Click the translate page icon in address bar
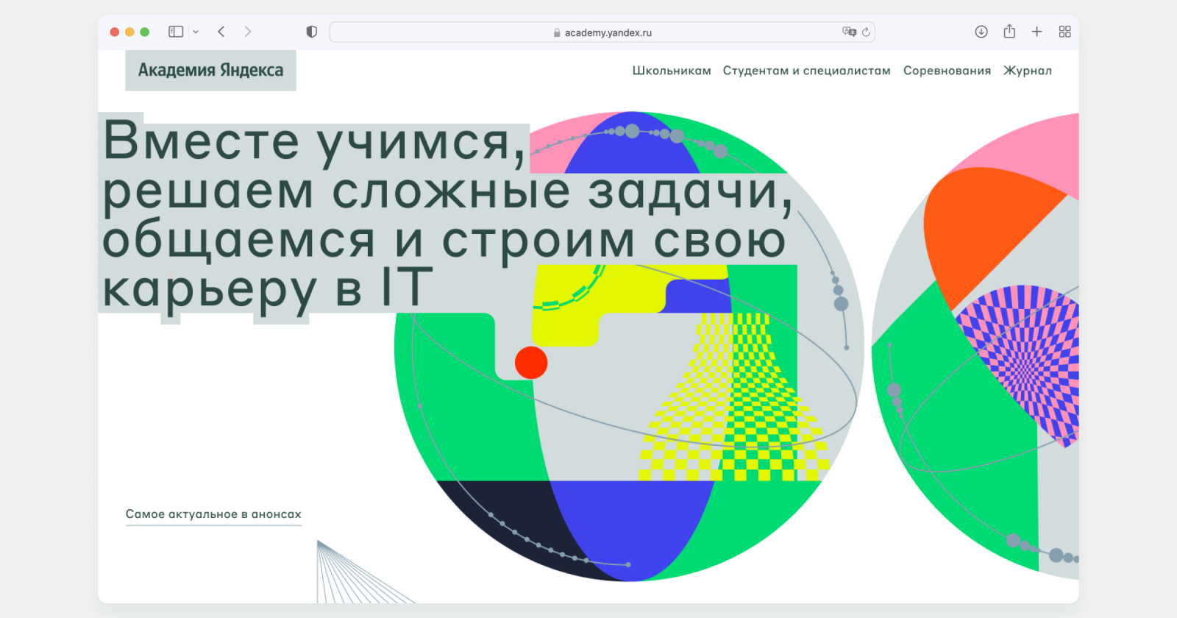The image size is (1177, 618). tap(849, 32)
